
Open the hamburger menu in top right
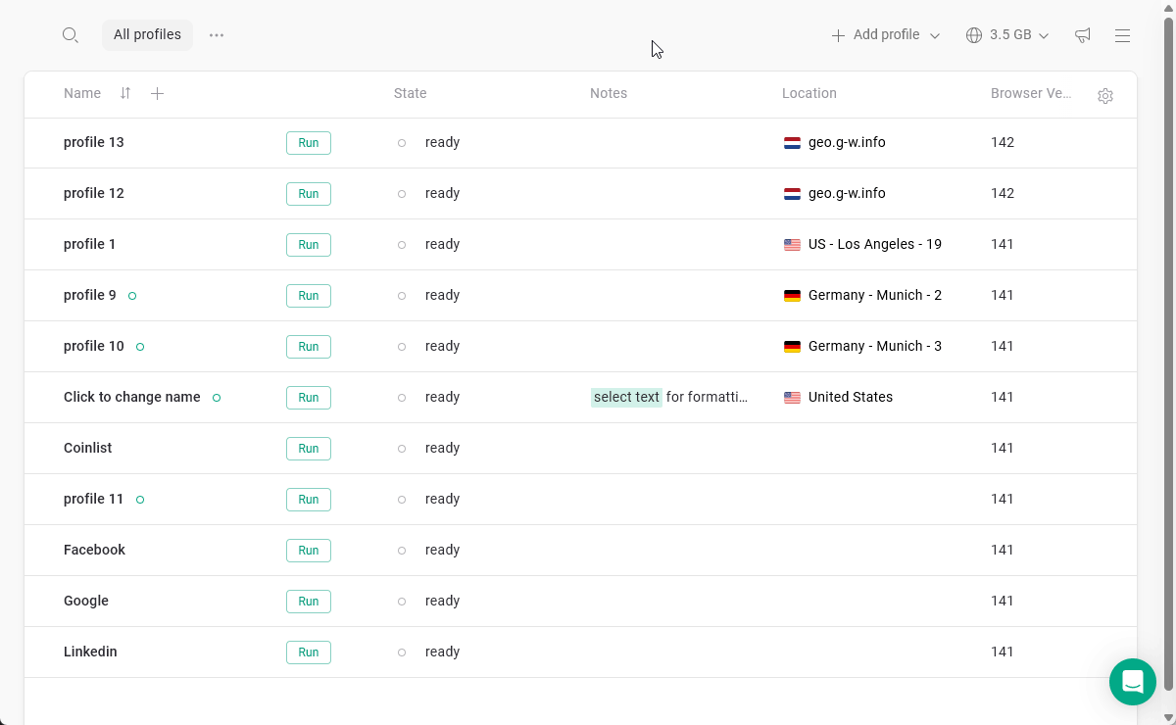(1122, 35)
